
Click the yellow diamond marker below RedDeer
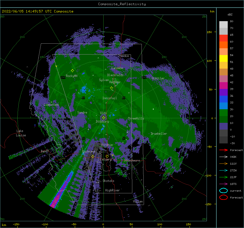[111, 88]
